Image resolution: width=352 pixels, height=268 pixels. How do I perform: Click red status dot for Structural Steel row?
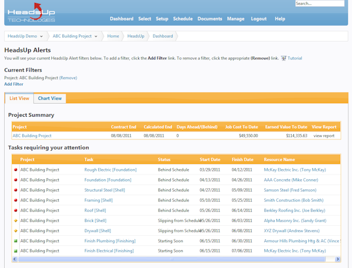coord(16,190)
